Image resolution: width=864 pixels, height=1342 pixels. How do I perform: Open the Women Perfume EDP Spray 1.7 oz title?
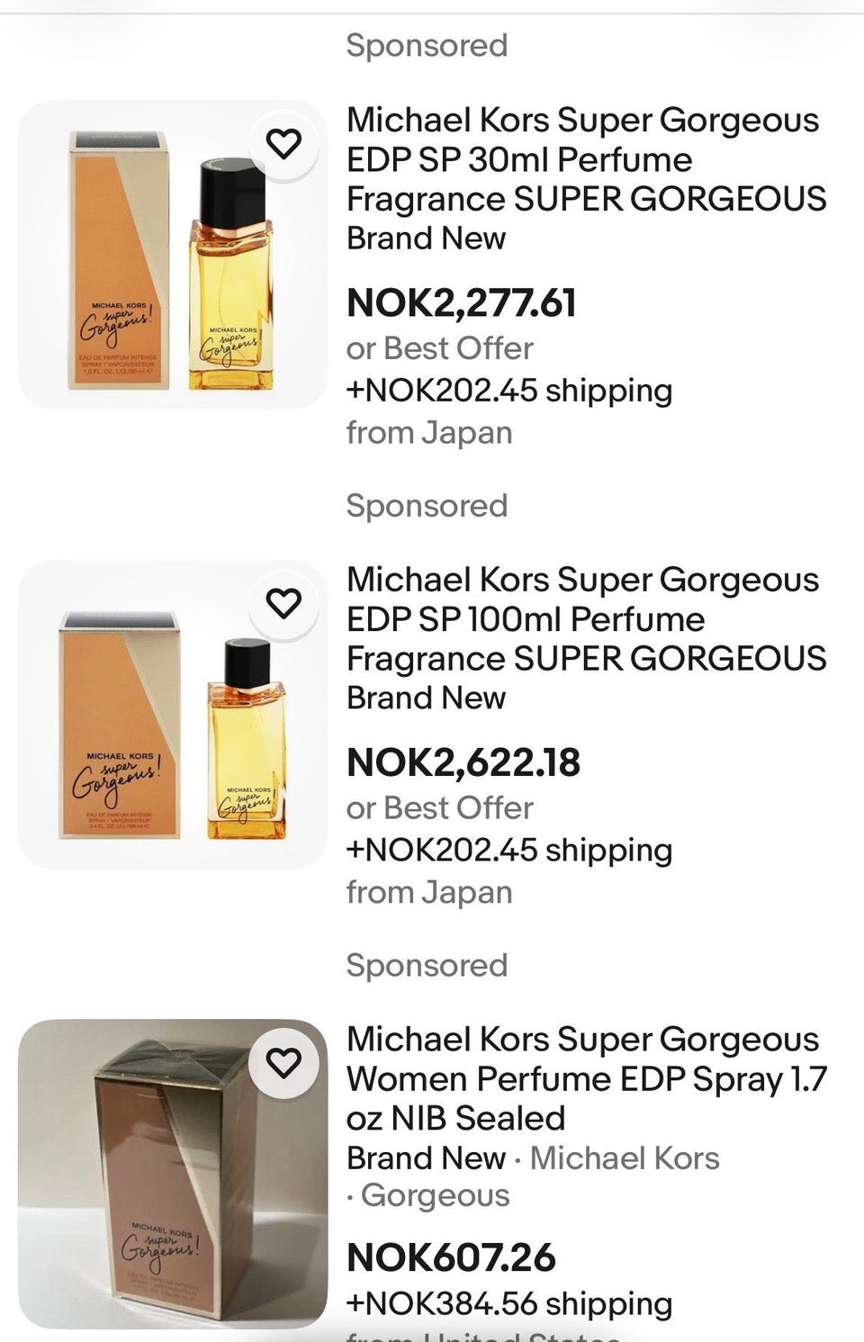pyautogui.click(x=585, y=1078)
